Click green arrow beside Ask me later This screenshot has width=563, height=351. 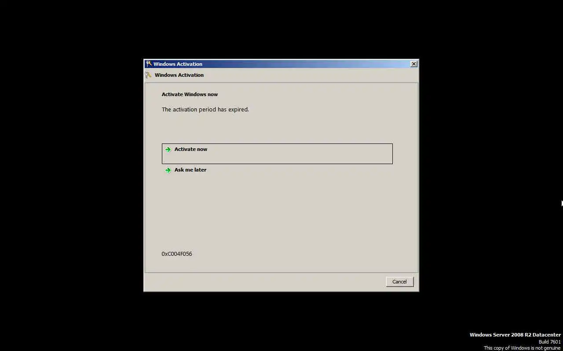[x=168, y=170]
